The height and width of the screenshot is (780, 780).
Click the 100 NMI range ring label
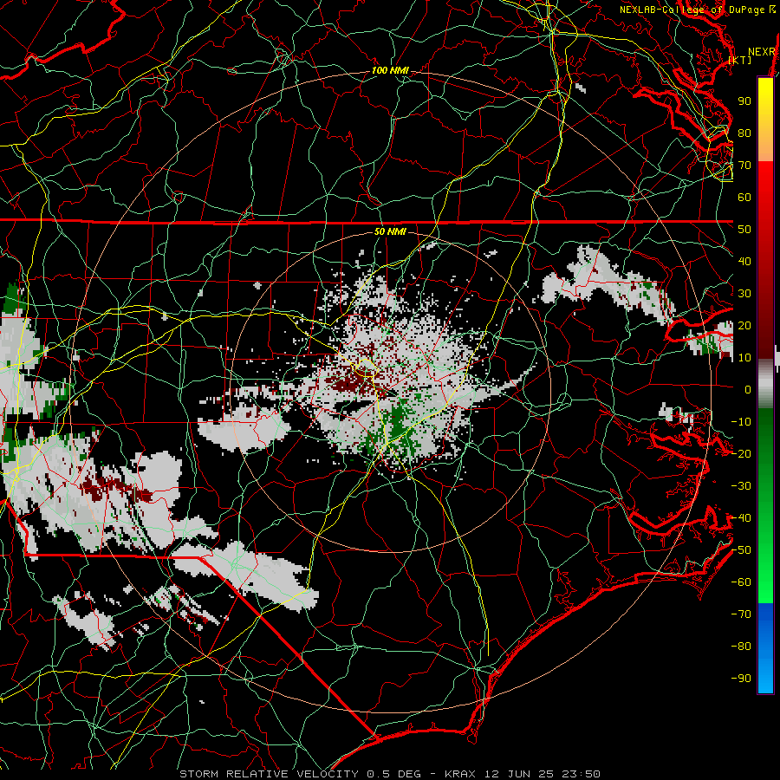pyautogui.click(x=390, y=71)
